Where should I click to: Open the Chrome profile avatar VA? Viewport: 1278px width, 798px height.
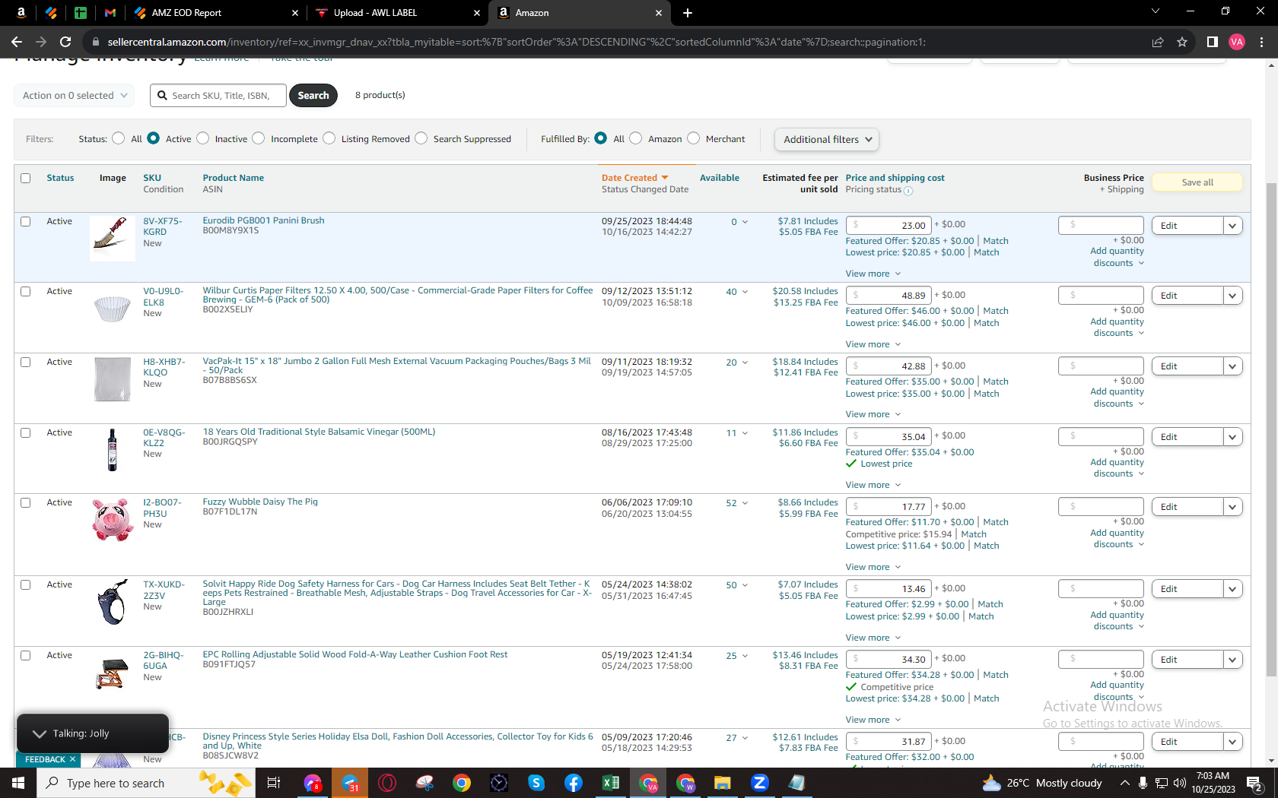point(1237,42)
